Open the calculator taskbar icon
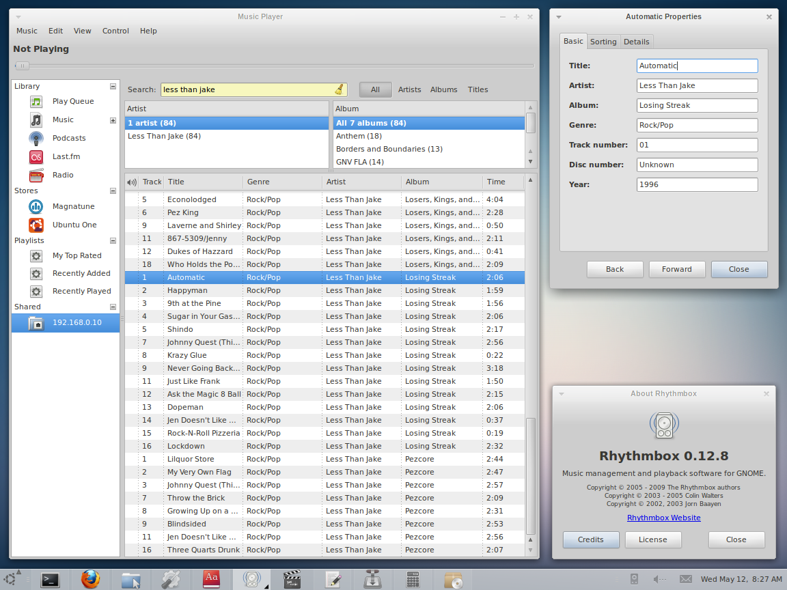This screenshot has height=590, width=787. (413, 580)
